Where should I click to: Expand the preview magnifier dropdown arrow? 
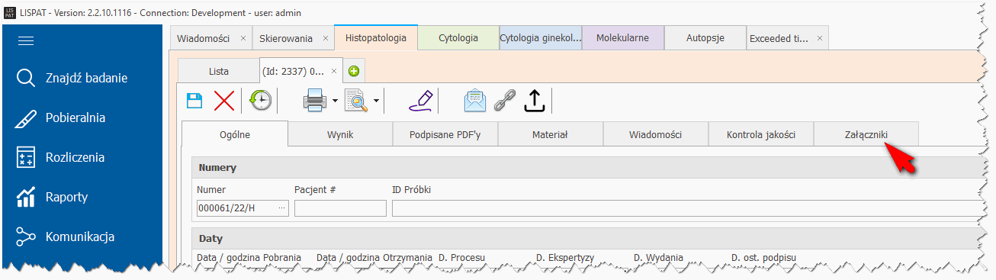(376, 101)
